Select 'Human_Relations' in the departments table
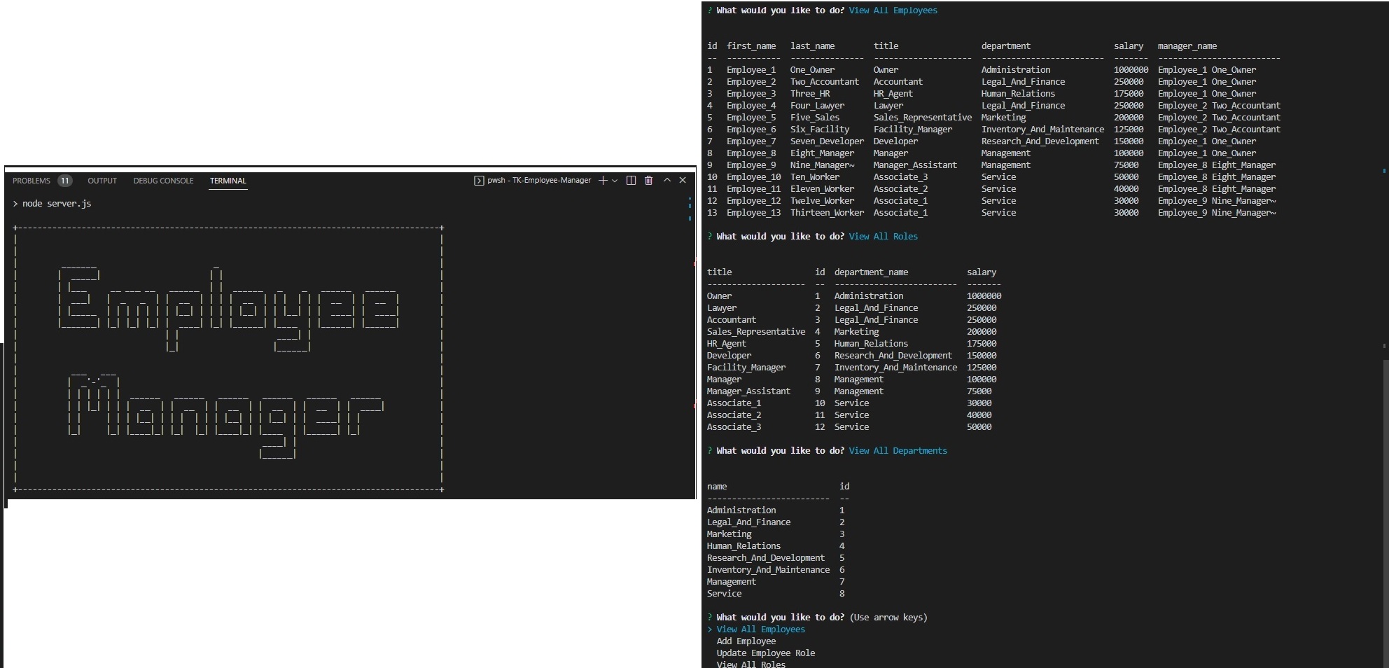Image resolution: width=1389 pixels, height=668 pixels. click(744, 546)
